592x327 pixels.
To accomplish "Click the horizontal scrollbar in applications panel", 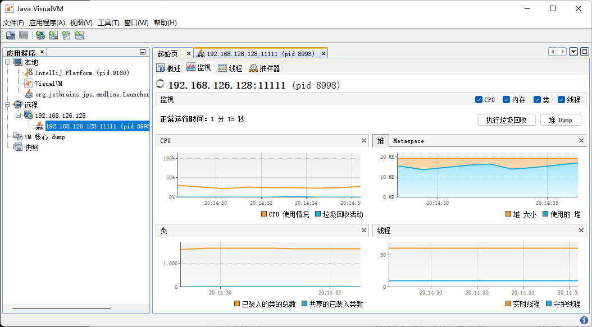I will [61, 308].
